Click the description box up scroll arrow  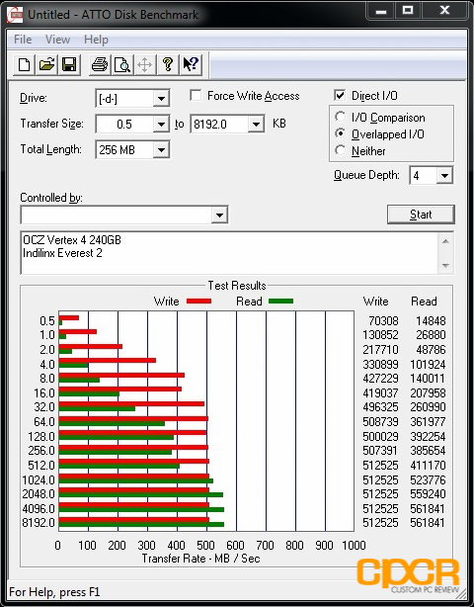[x=445, y=241]
